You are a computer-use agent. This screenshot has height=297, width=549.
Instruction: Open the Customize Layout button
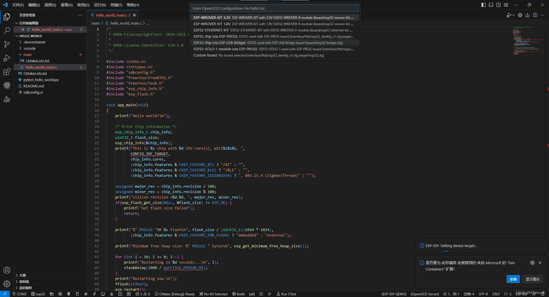coord(506,5)
